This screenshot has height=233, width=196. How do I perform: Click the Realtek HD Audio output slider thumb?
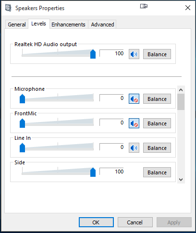click(x=93, y=54)
